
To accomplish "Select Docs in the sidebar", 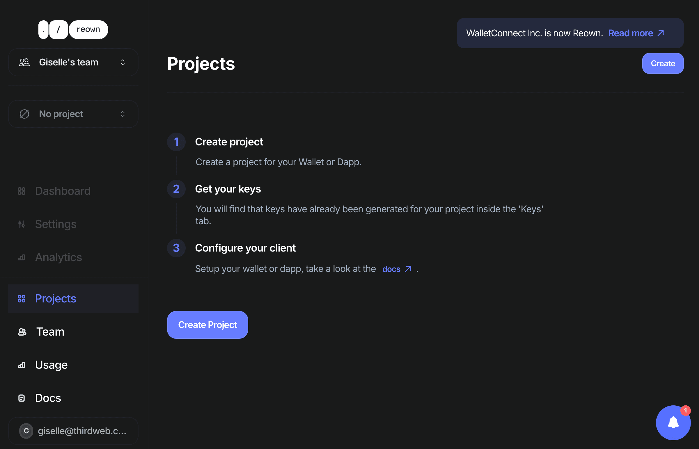I will pyautogui.click(x=48, y=398).
